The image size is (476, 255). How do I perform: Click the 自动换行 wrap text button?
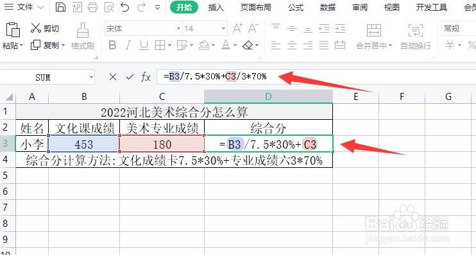[x=415, y=37]
